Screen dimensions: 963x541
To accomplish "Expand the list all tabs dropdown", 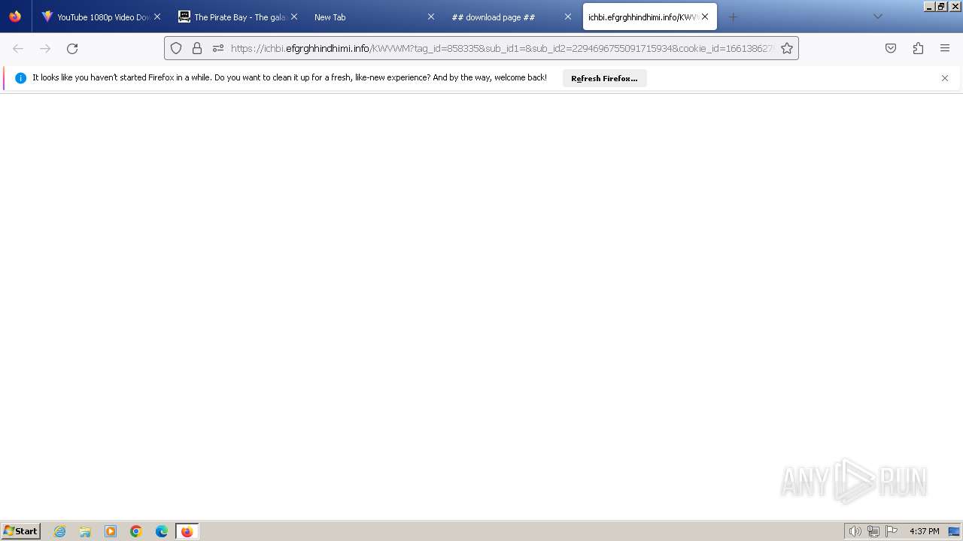I will point(877,17).
